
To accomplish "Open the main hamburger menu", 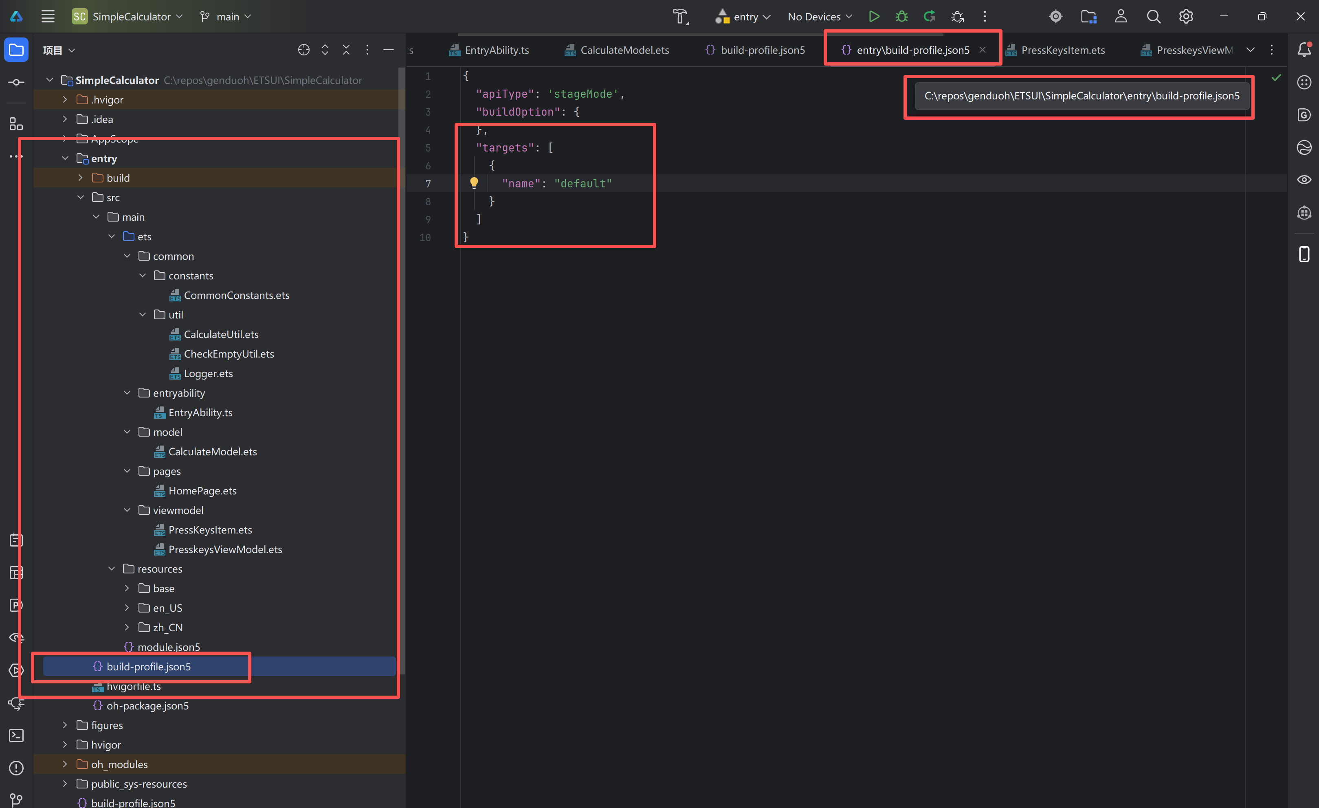I will pos(48,17).
